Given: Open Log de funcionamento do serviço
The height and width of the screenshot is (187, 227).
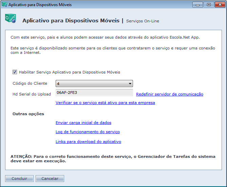Looking at the screenshot, I should point(88,132).
